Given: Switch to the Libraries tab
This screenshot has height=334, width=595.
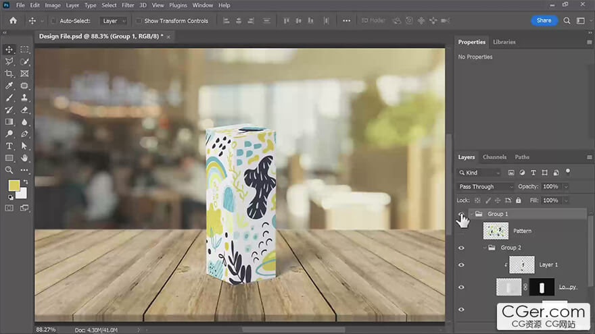Looking at the screenshot, I should (x=504, y=42).
